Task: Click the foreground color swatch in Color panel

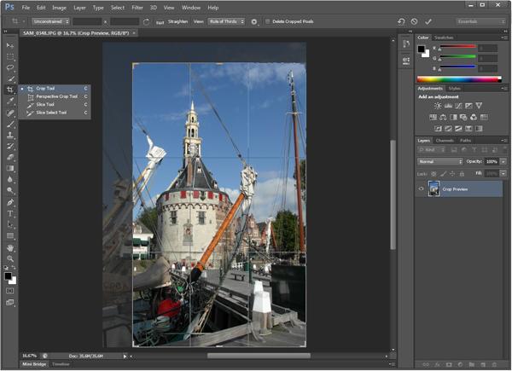Action: coord(422,49)
